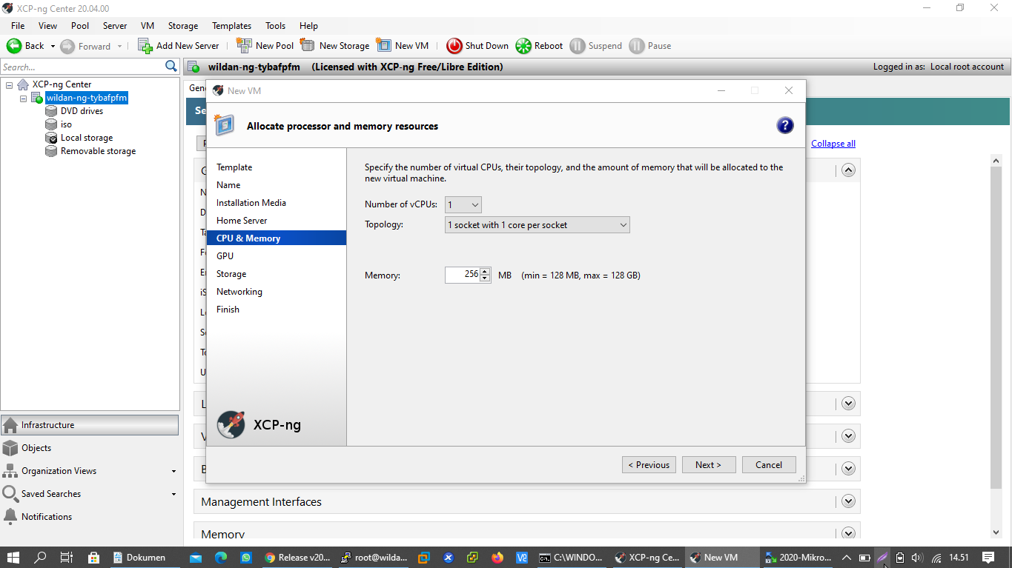Screen dimensions: 1012x568
Task: Click the red Shut Down icon
Action: coord(454,46)
